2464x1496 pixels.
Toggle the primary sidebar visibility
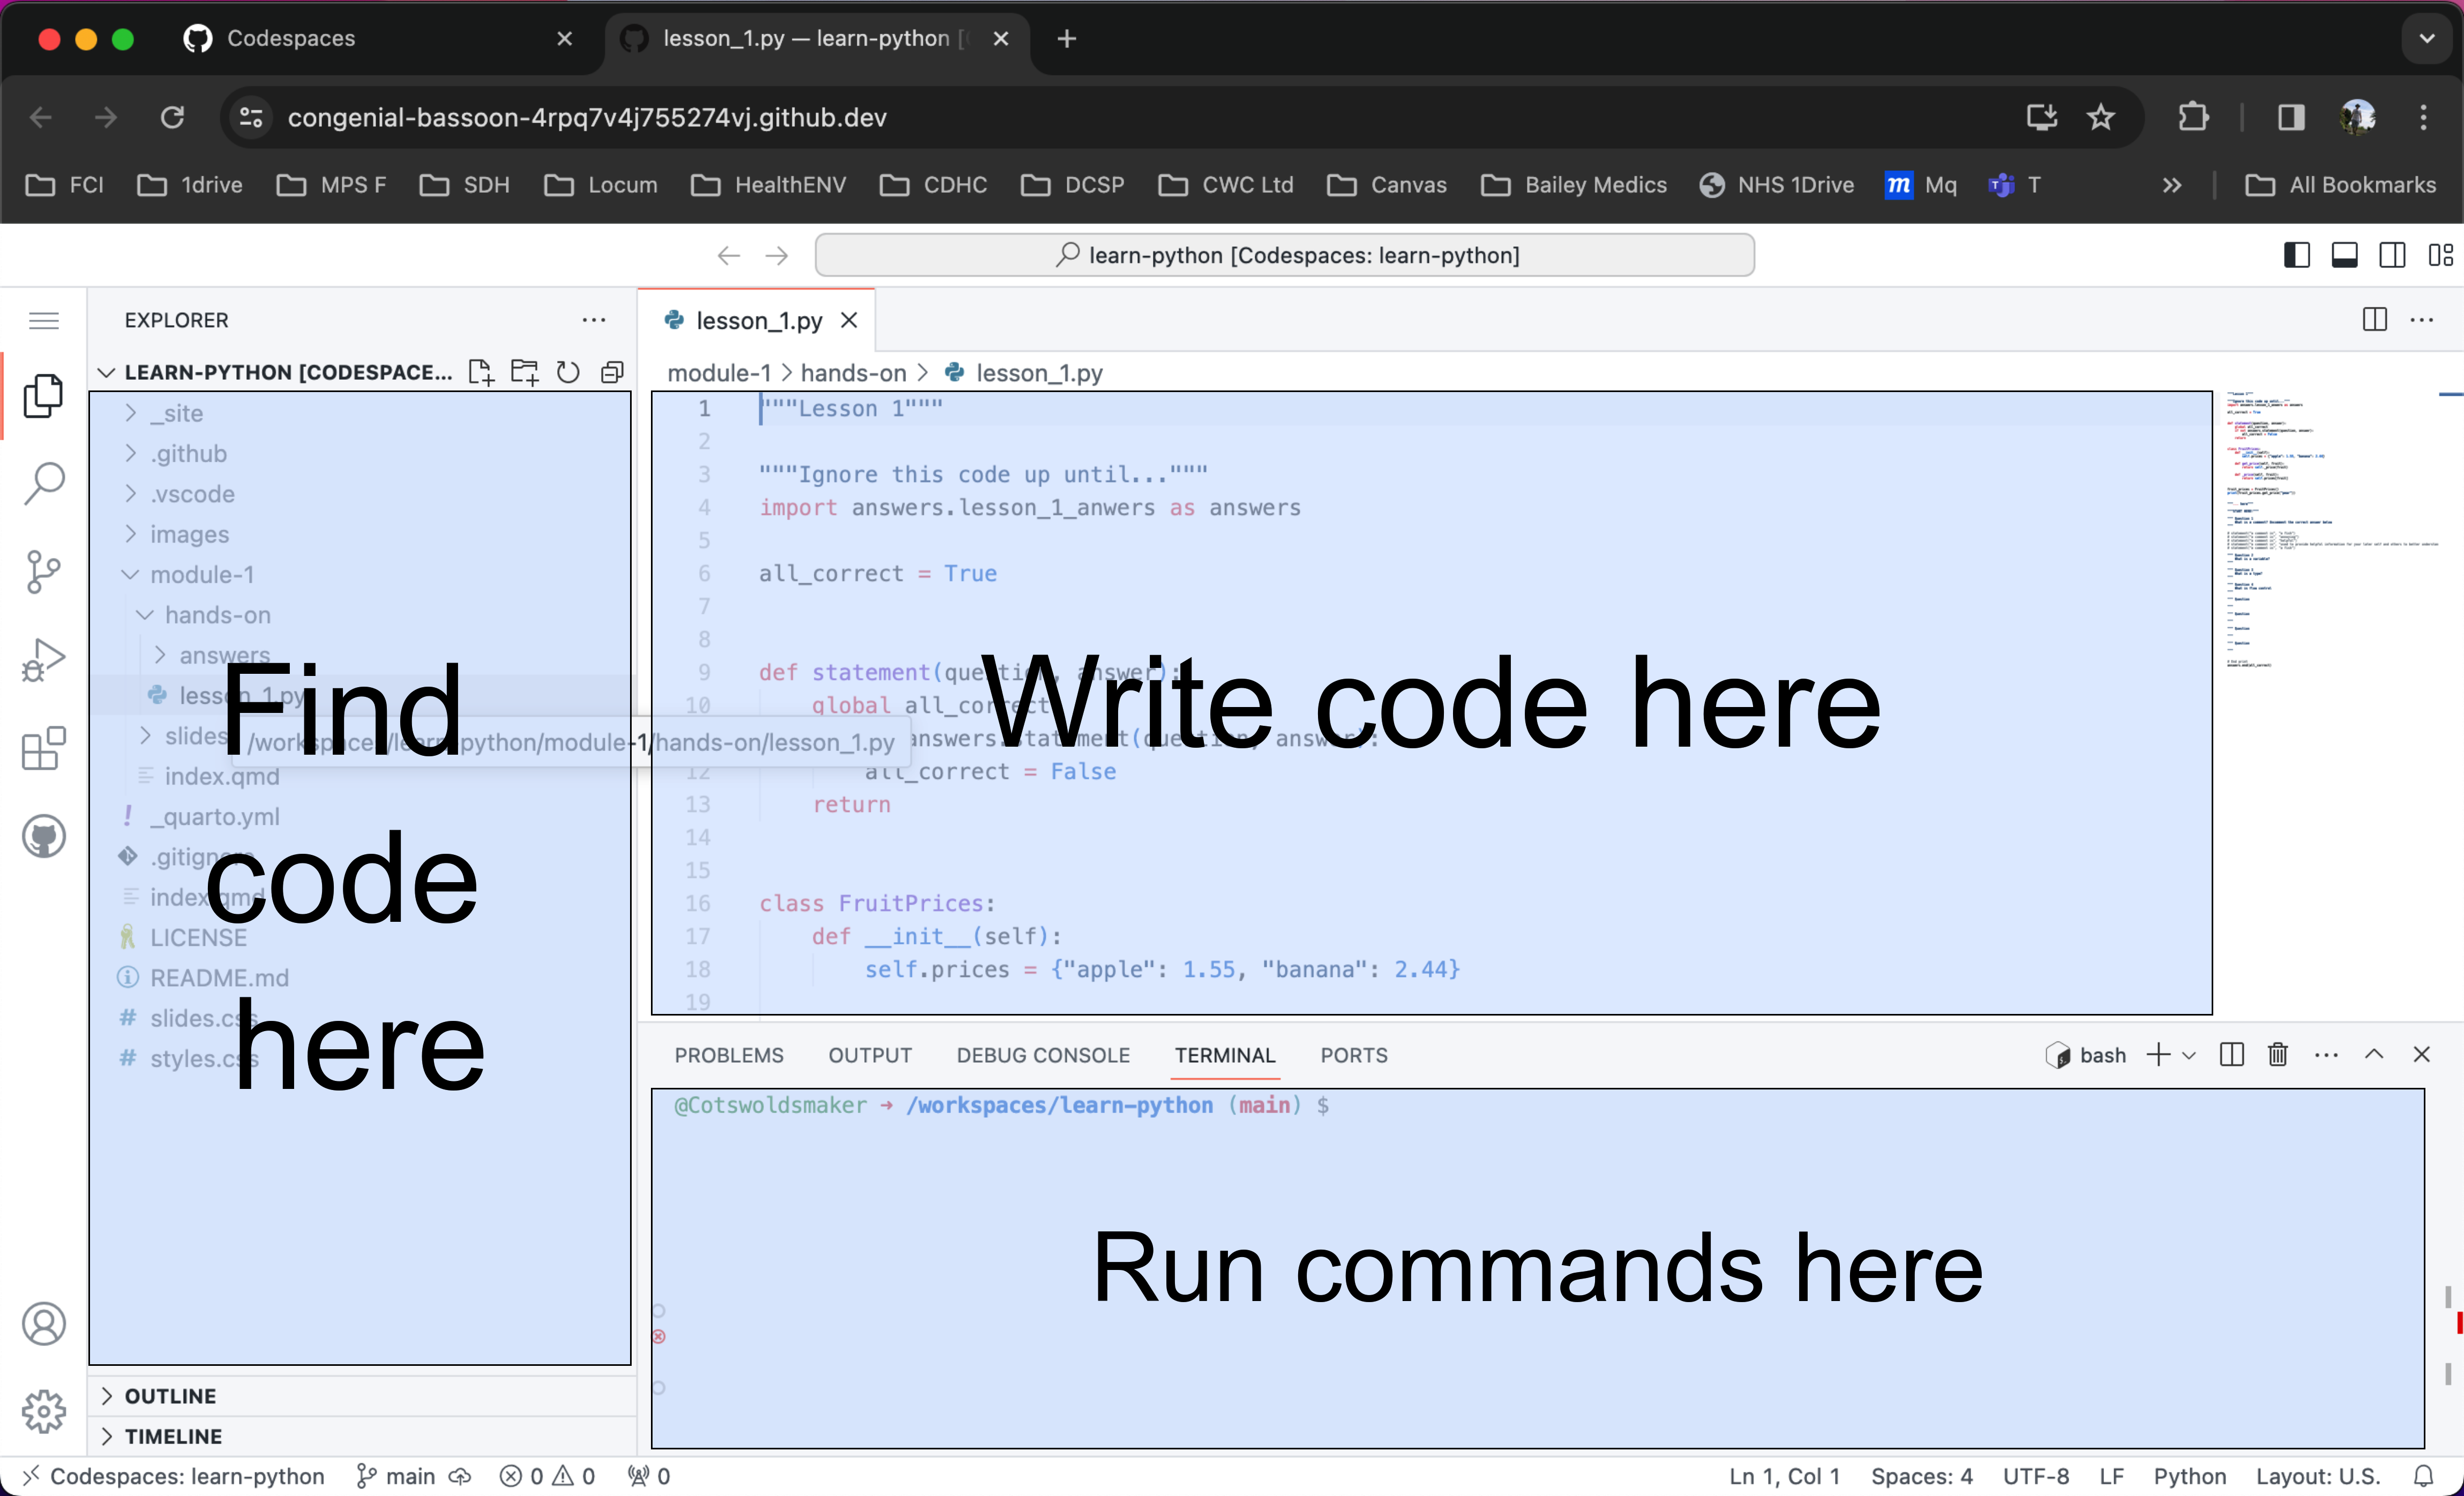pos(2296,254)
